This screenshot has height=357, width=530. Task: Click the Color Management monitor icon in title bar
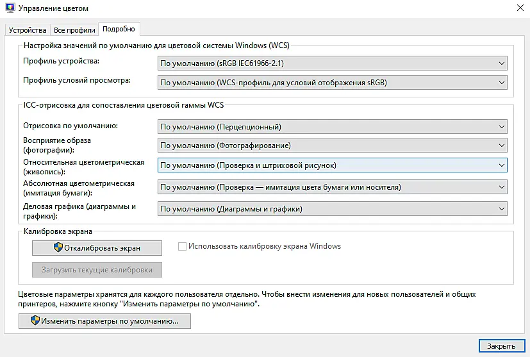click(10, 8)
